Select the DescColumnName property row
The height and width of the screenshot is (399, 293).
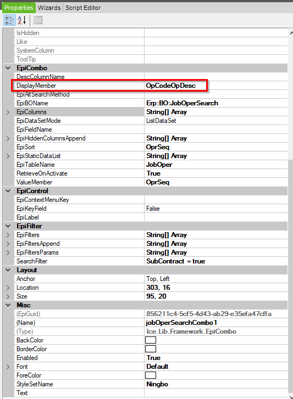point(151,77)
